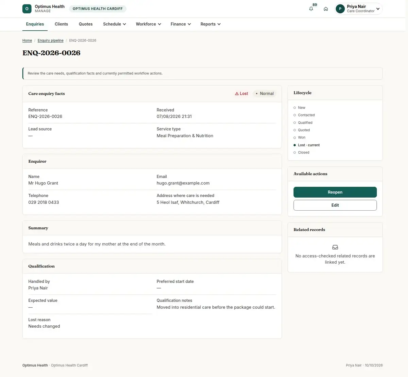Select the Qualified lifecycle stage

click(303, 122)
